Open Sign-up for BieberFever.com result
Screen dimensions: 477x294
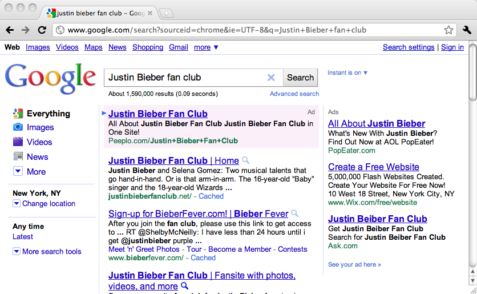199,214
